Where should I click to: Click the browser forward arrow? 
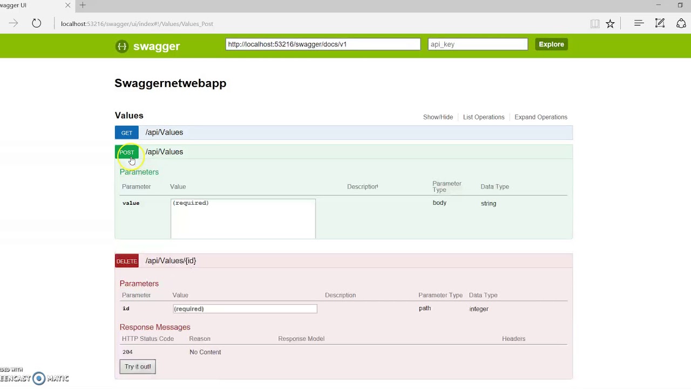13,23
